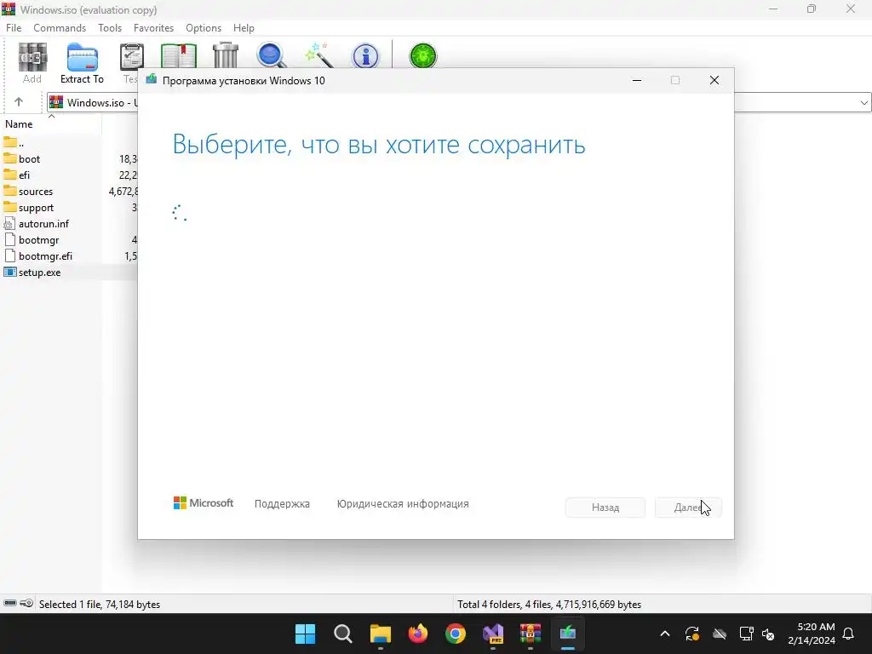Click the green VirusScan bug icon
The height and width of the screenshot is (654, 872).
pyautogui.click(x=422, y=55)
